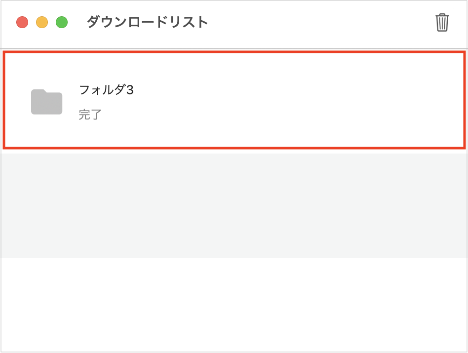Select the フォルダ3 file name
Image resolution: width=468 pixels, height=353 pixels.
(x=106, y=90)
